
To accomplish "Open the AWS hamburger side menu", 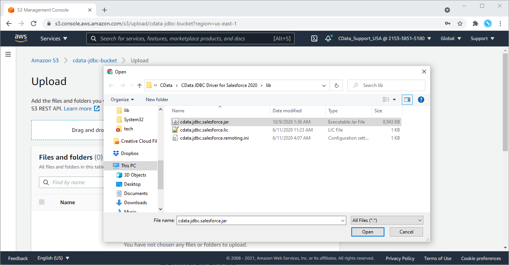I will (8, 55).
